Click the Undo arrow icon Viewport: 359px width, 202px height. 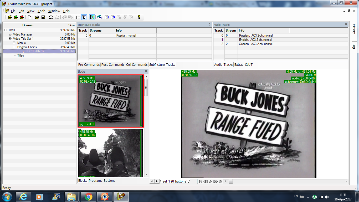pos(51,17)
